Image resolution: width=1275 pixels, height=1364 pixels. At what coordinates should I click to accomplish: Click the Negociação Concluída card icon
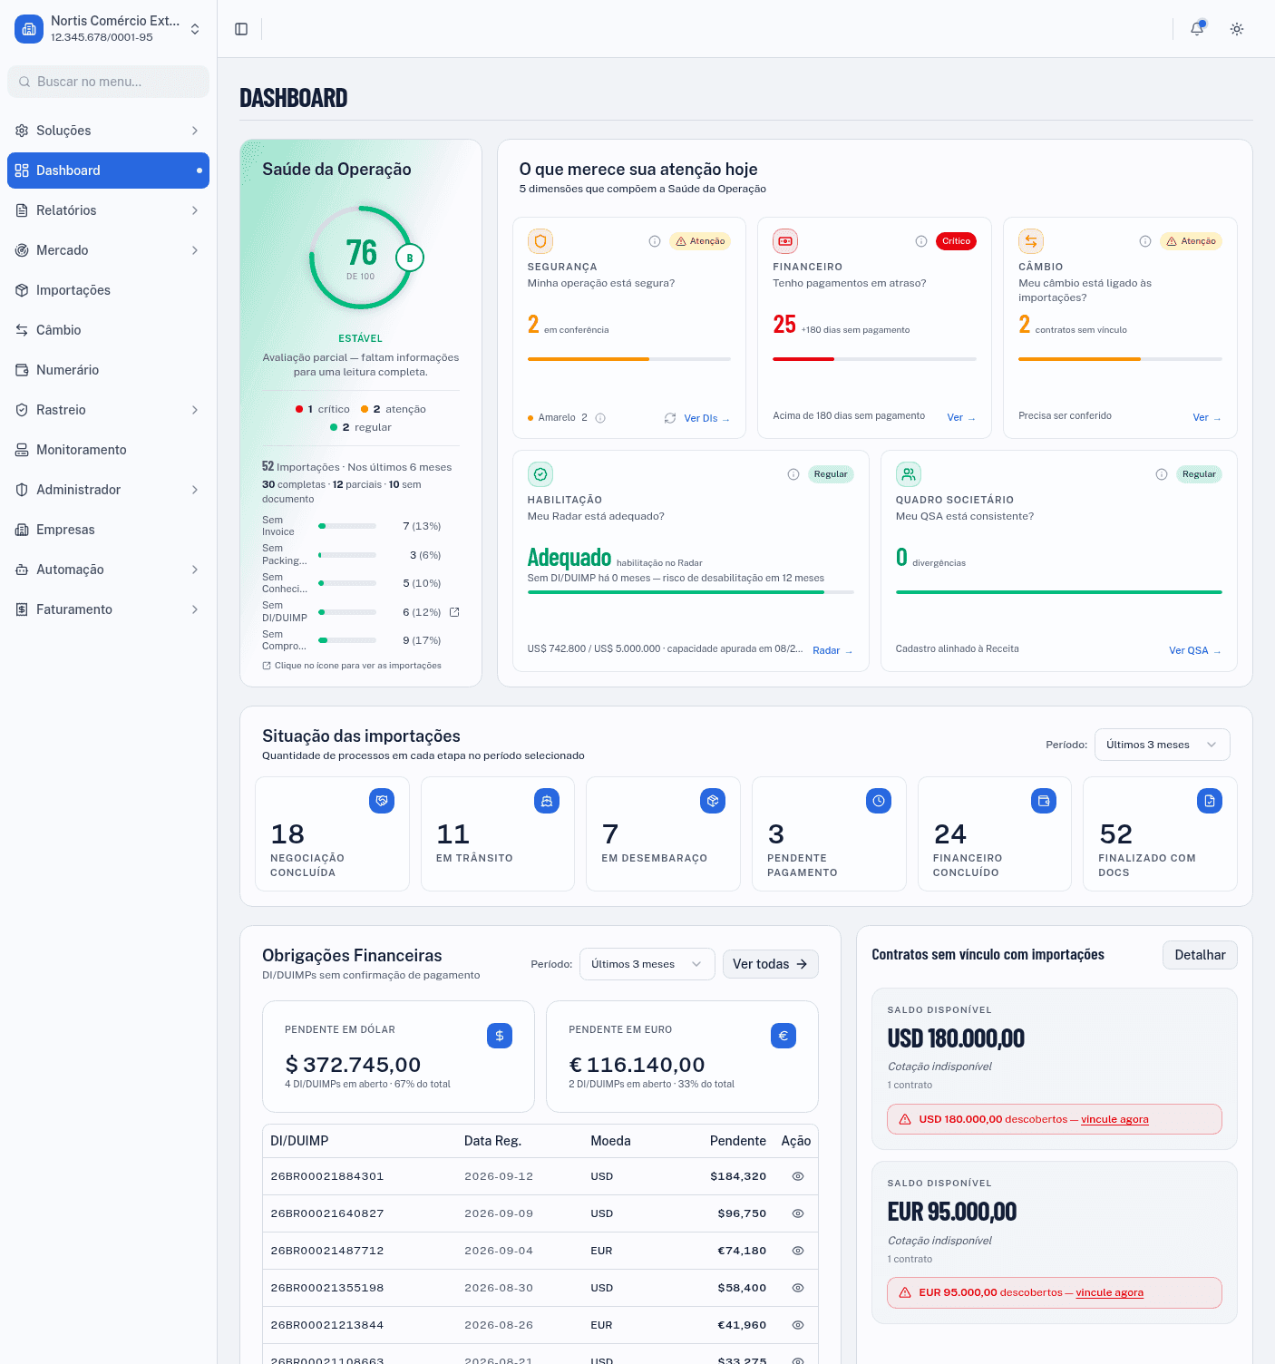[382, 801]
